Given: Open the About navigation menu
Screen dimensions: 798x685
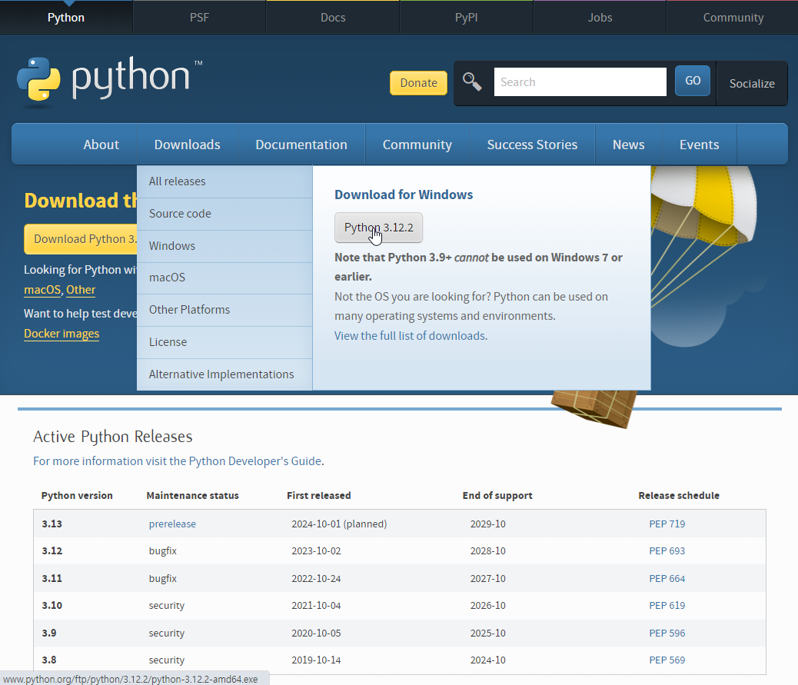Looking at the screenshot, I should (x=101, y=145).
